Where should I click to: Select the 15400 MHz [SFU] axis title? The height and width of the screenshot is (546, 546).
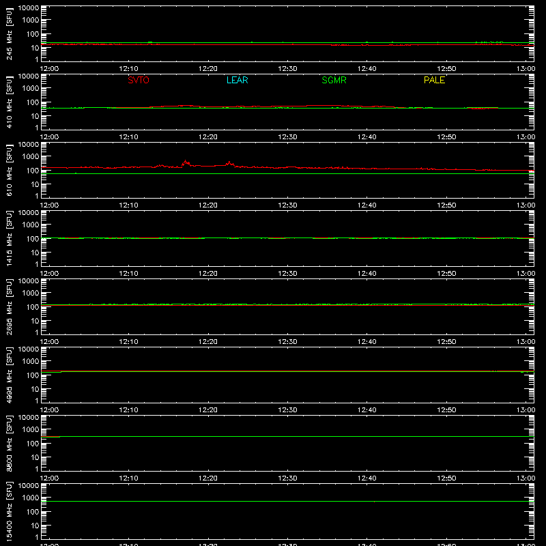click(x=10, y=511)
